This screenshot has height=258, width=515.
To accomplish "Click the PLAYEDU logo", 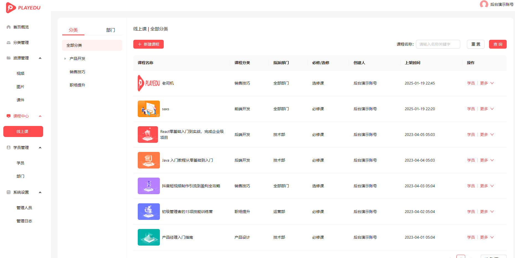I will [23, 8].
